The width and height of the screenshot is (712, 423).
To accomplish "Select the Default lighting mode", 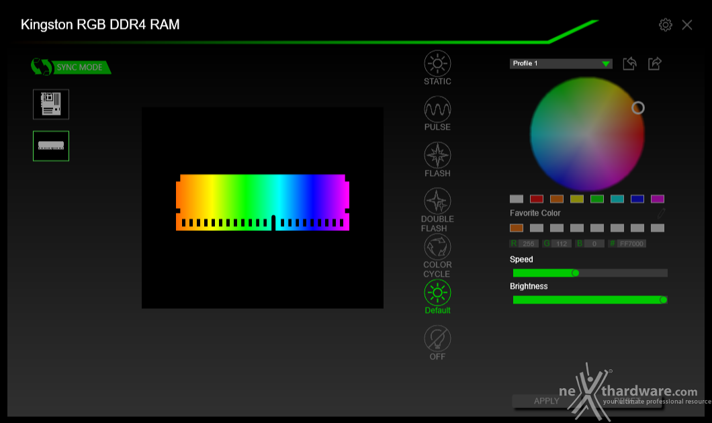I will (437, 297).
